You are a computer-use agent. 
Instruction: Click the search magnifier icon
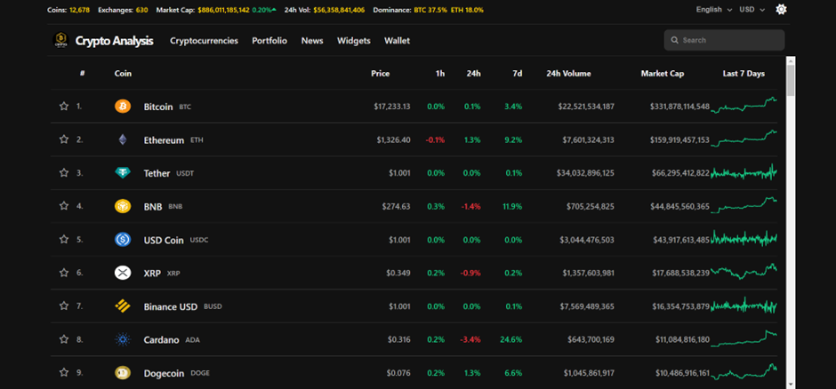[674, 40]
